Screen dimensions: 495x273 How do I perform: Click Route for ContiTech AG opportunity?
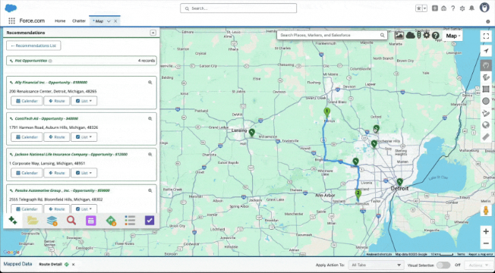[x=56, y=137]
